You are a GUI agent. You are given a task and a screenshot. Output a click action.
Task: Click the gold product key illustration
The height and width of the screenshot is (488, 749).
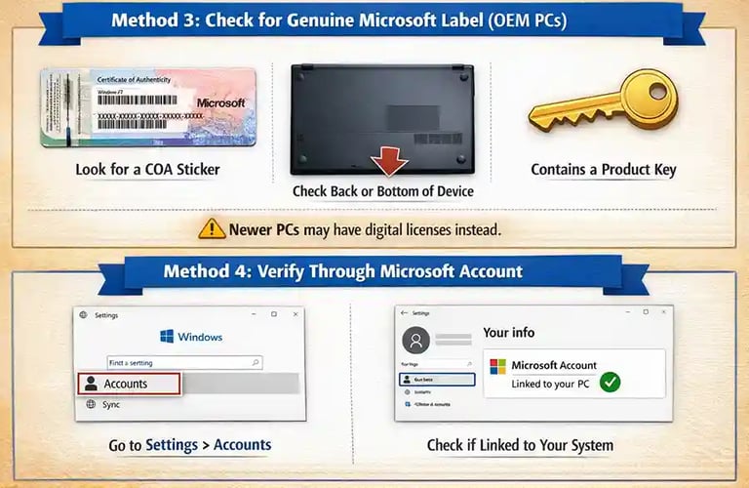tap(603, 102)
